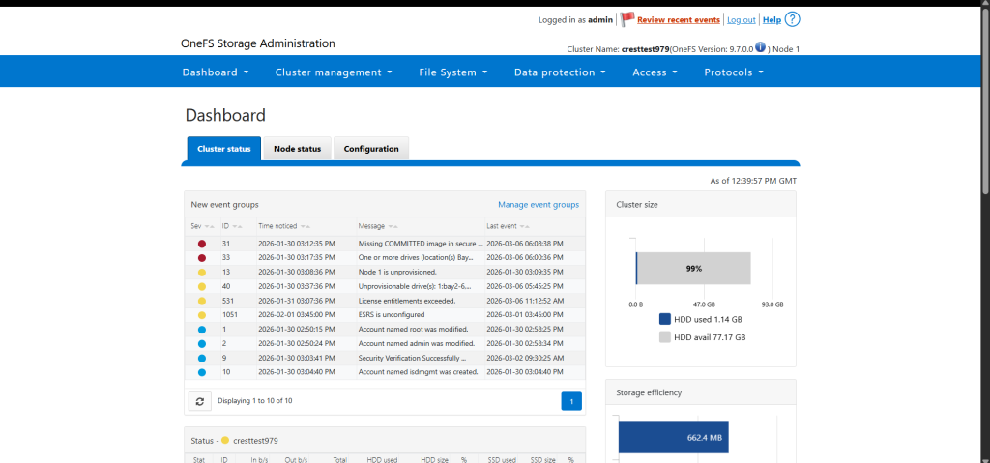Select 'Unprovisionable drive(s)' message
Image resolution: width=990 pixels, height=463 pixels.
pos(414,287)
